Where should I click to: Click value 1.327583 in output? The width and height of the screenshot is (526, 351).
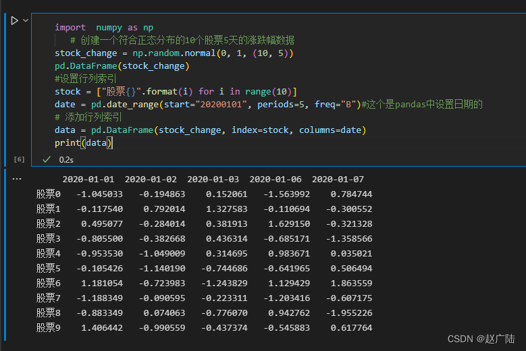227,209
